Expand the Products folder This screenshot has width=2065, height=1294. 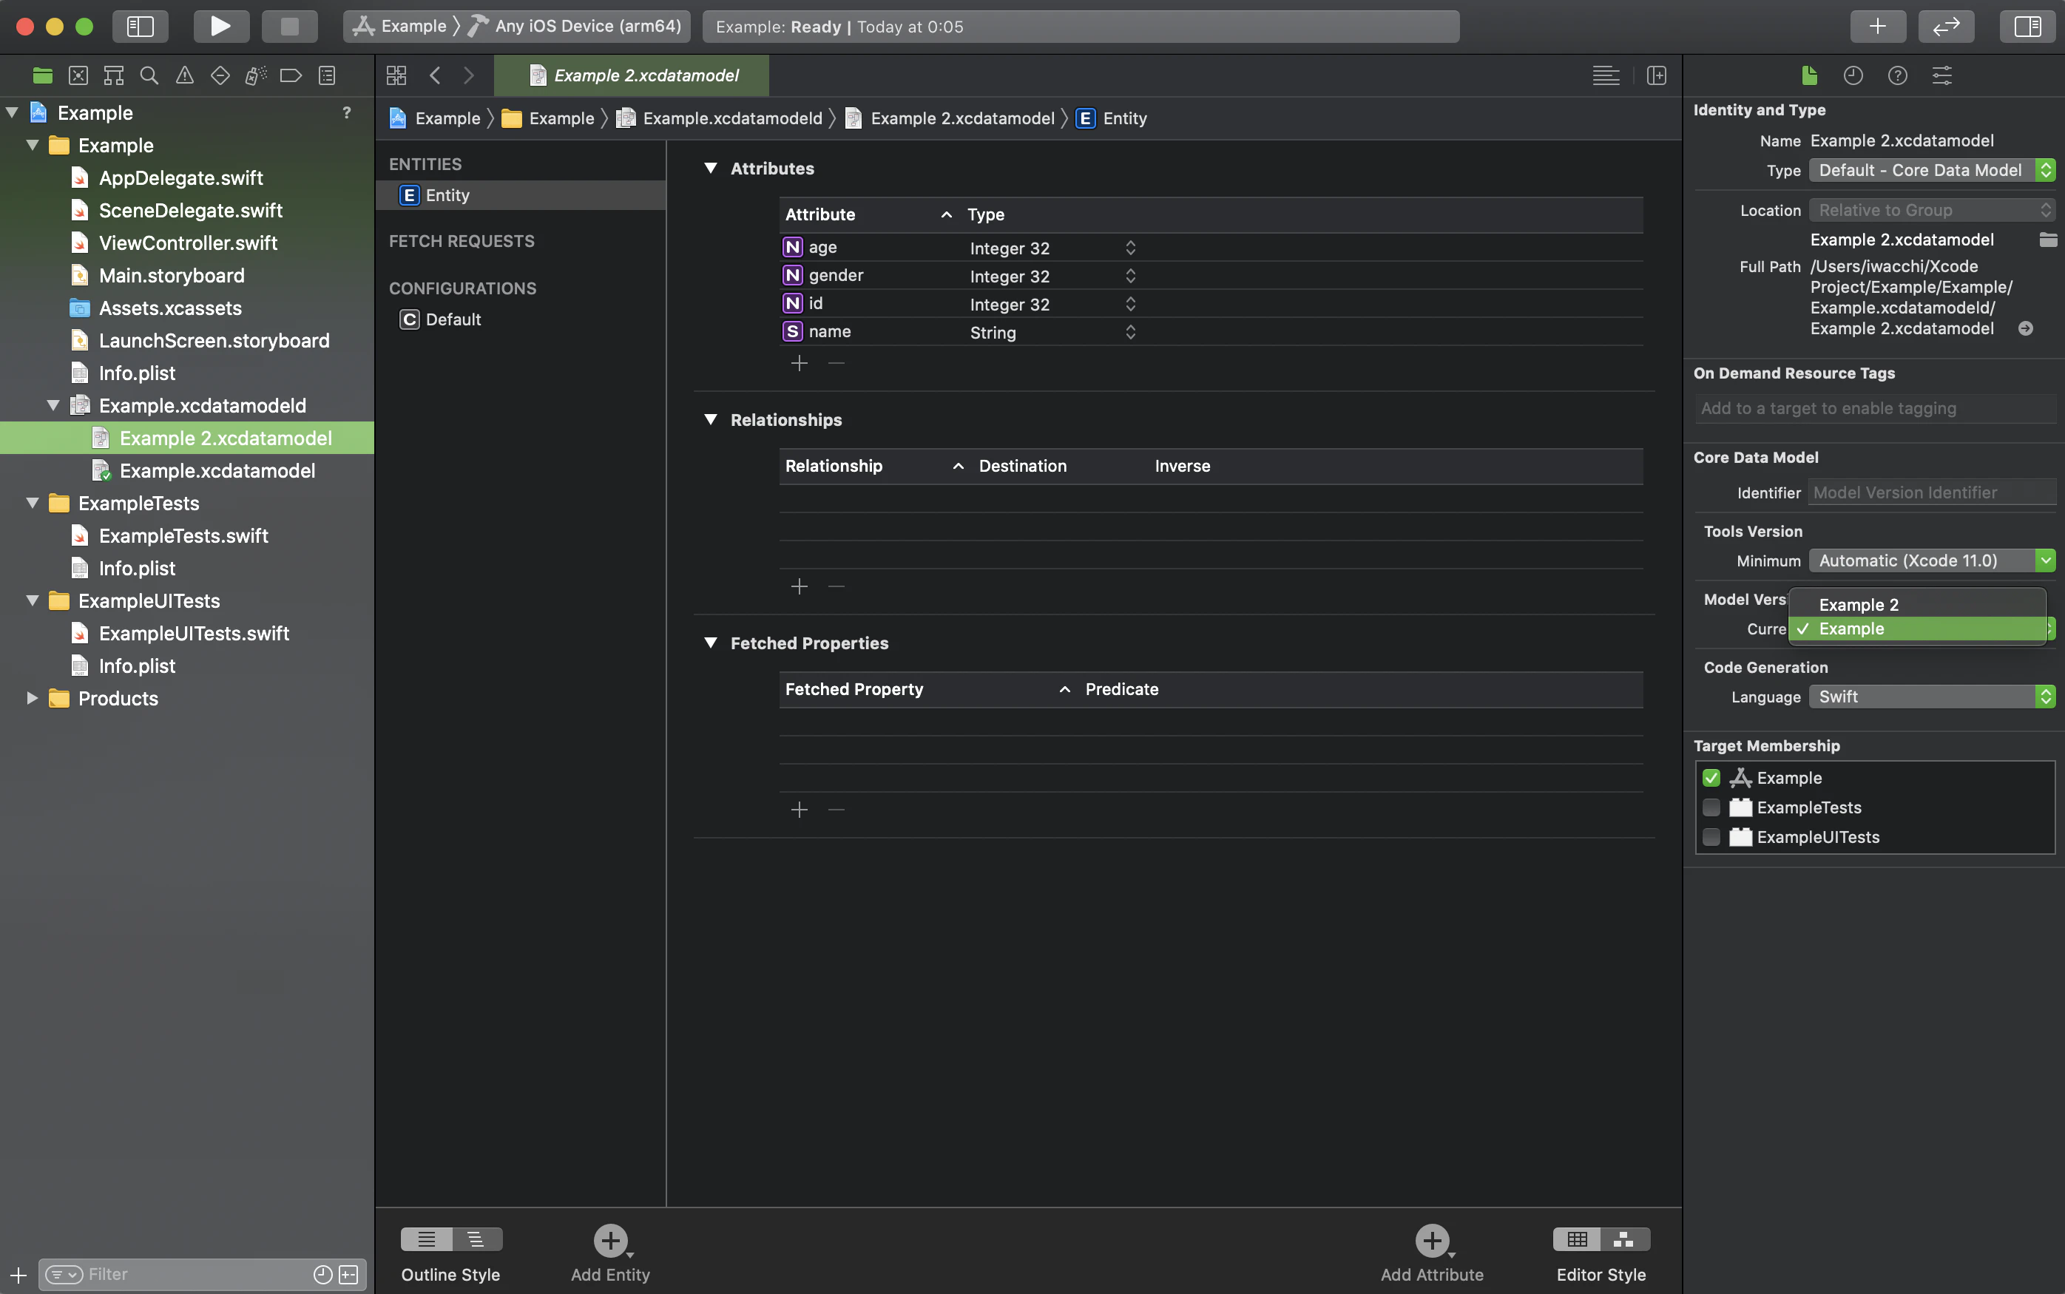click(x=32, y=697)
